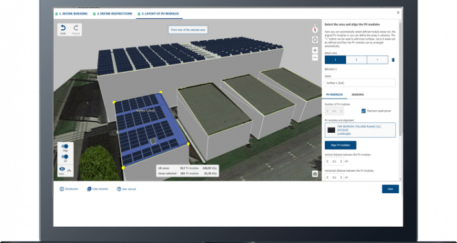457x243 pixels.
Task: Zoom out with the minus button
Action: click(315, 58)
